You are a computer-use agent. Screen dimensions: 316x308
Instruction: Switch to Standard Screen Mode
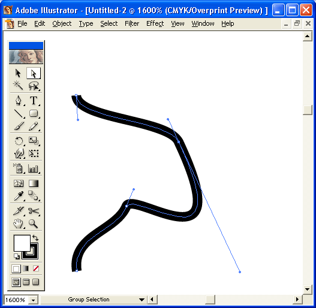coord(16,282)
